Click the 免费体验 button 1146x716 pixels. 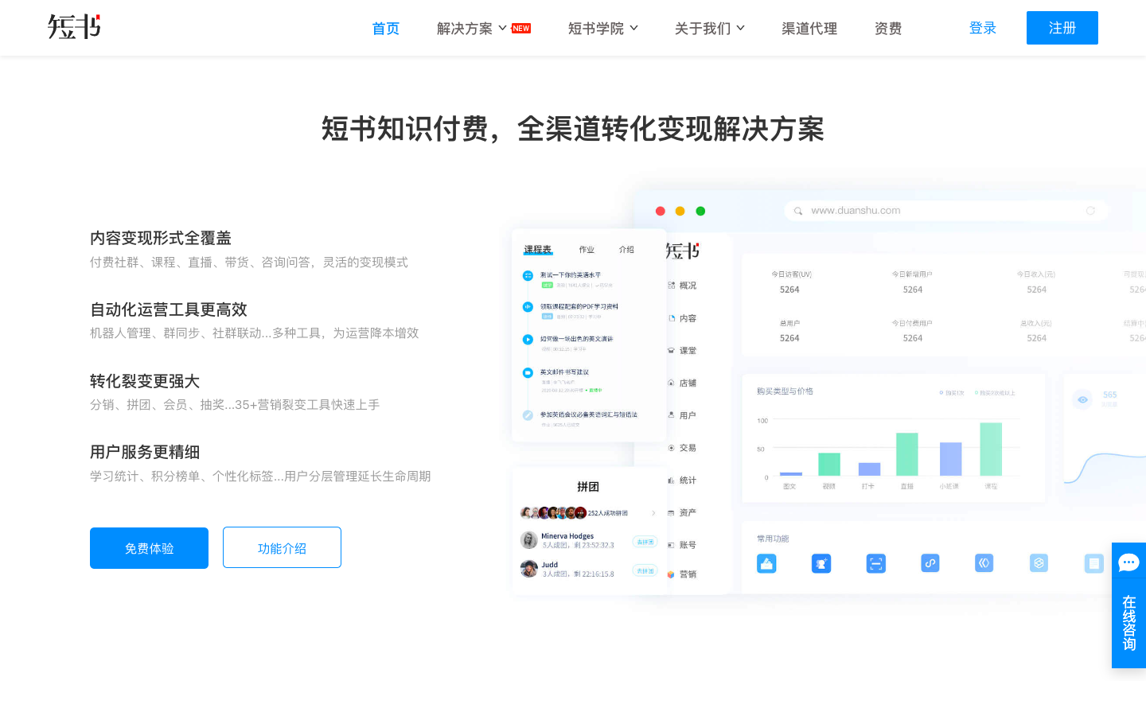[149, 547]
